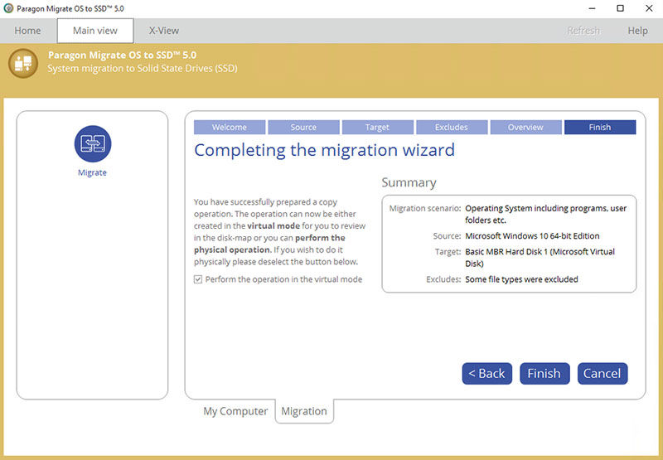Screen dimensions: 663x460
Task: Click the System migration to Solid State Drives subtitle
Action: tap(143, 69)
